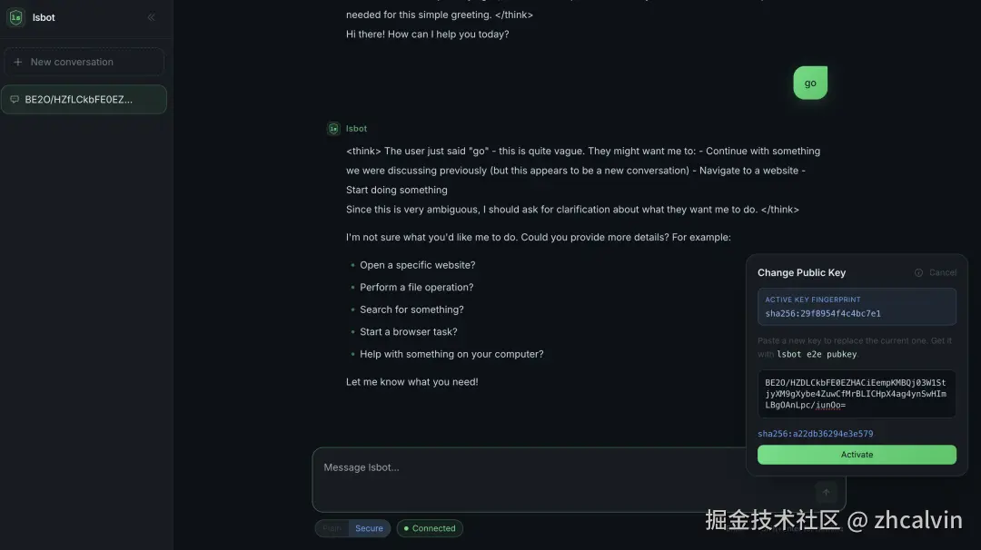
Task: Click the info icon next to Cancel
Action: tap(919, 272)
